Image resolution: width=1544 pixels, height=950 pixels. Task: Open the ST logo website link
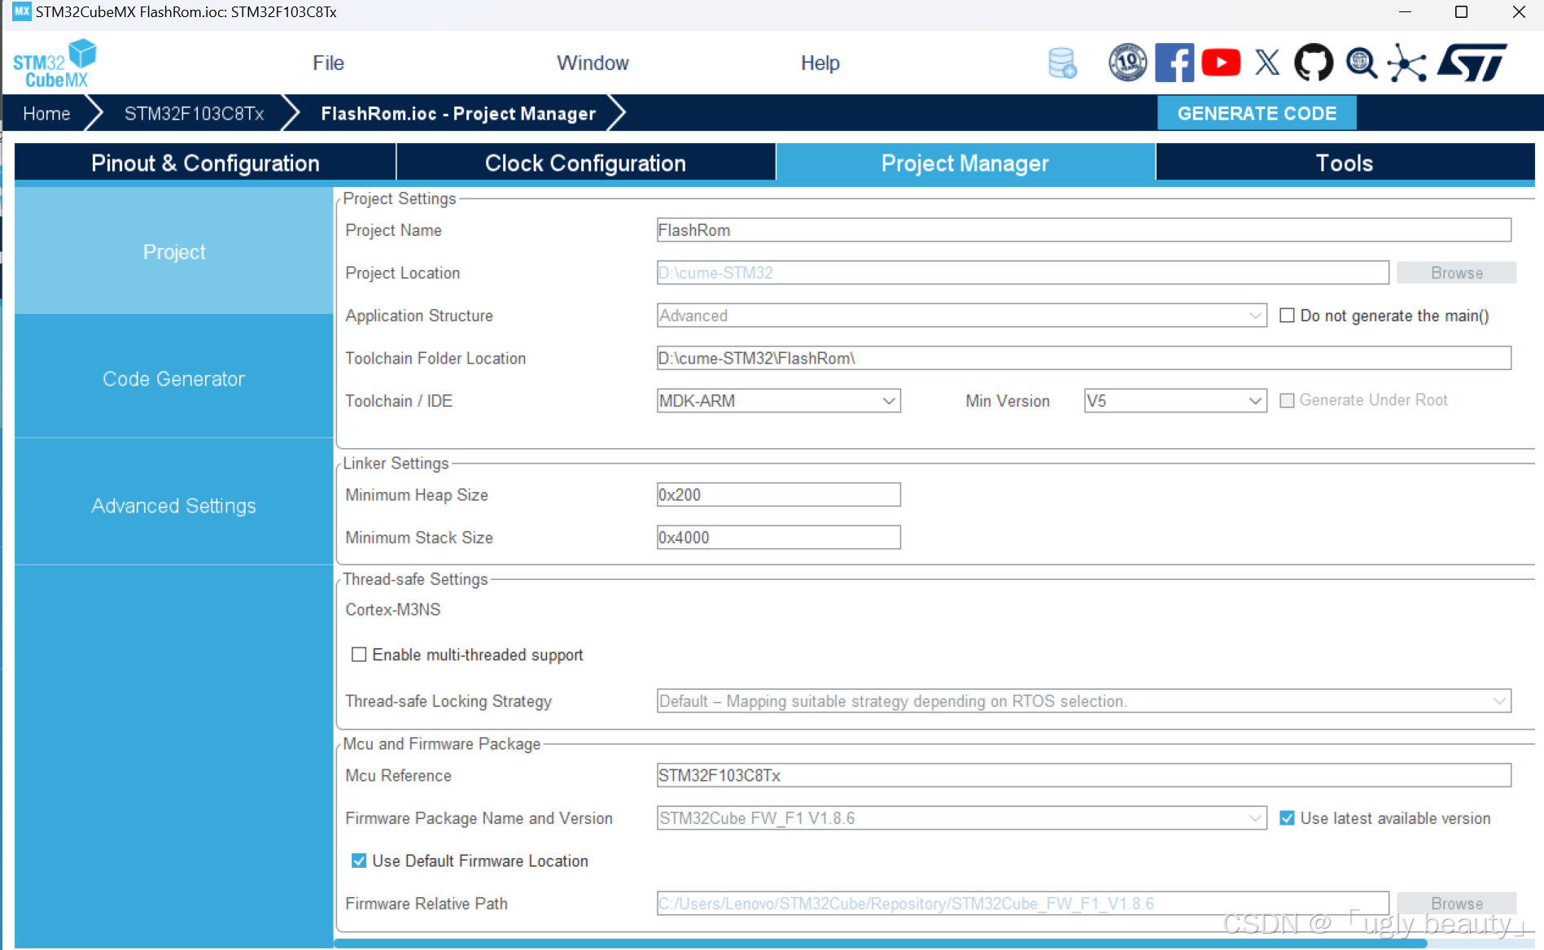(1472, 63)
